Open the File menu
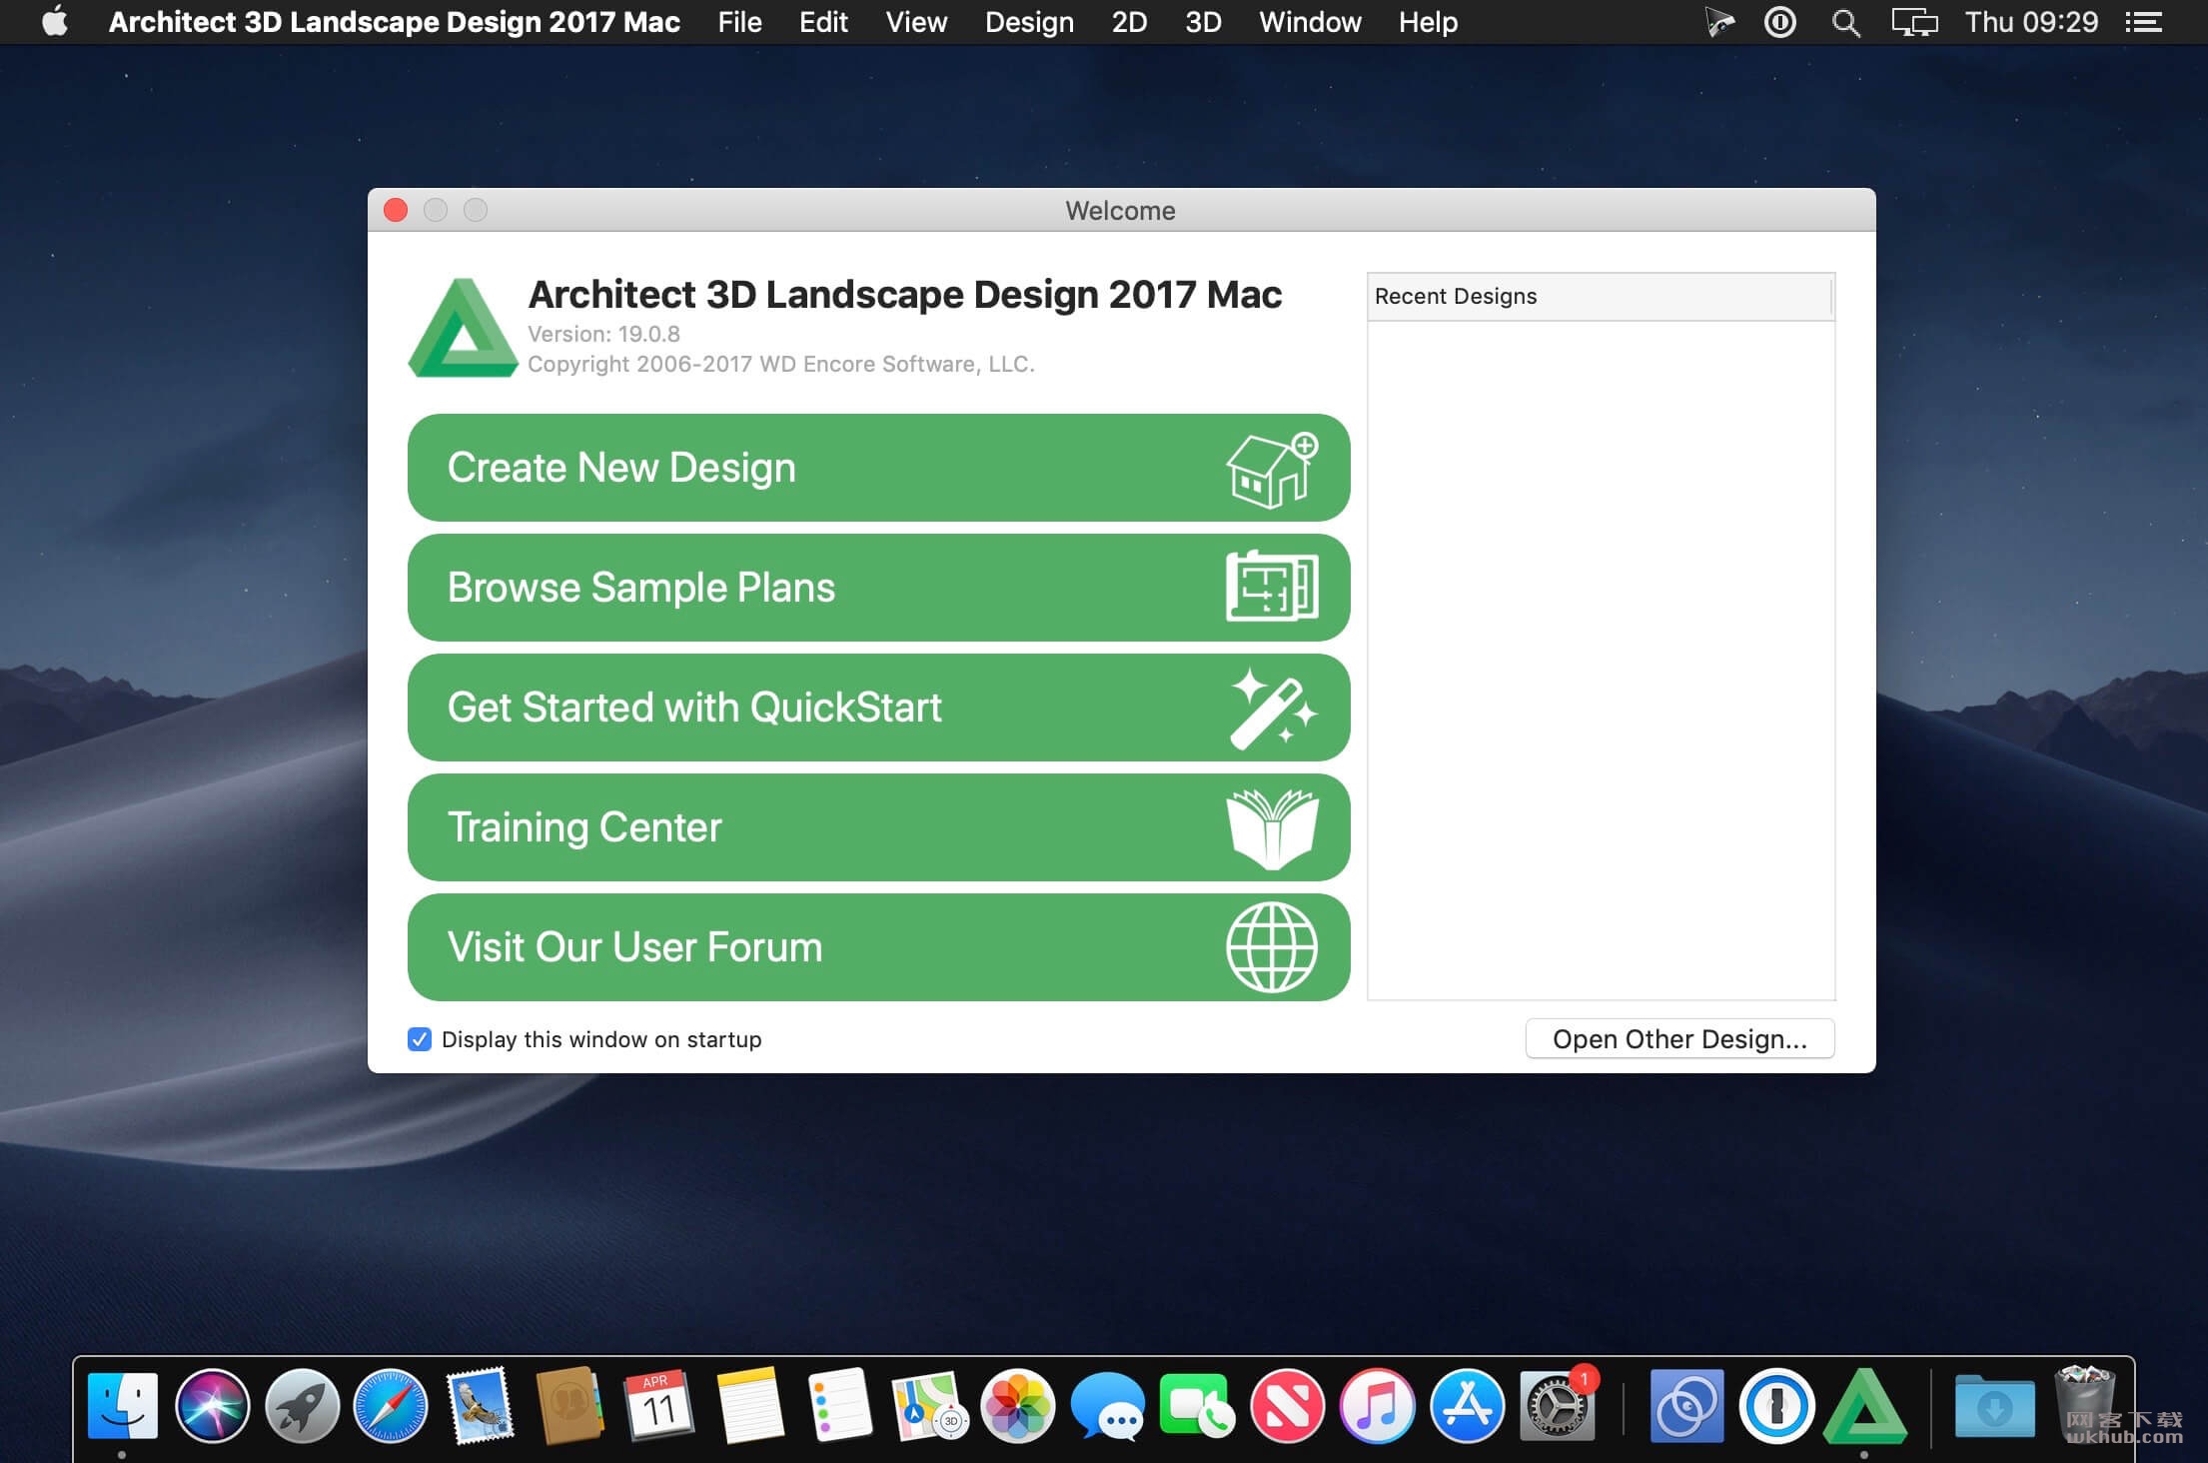Image resolution: width=2208 pixels, height=1463 pixels. pyautogui.click(x=739, y=22)
